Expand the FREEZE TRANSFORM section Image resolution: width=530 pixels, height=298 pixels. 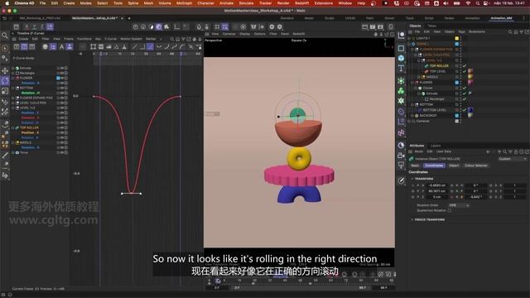coord(412,219)
